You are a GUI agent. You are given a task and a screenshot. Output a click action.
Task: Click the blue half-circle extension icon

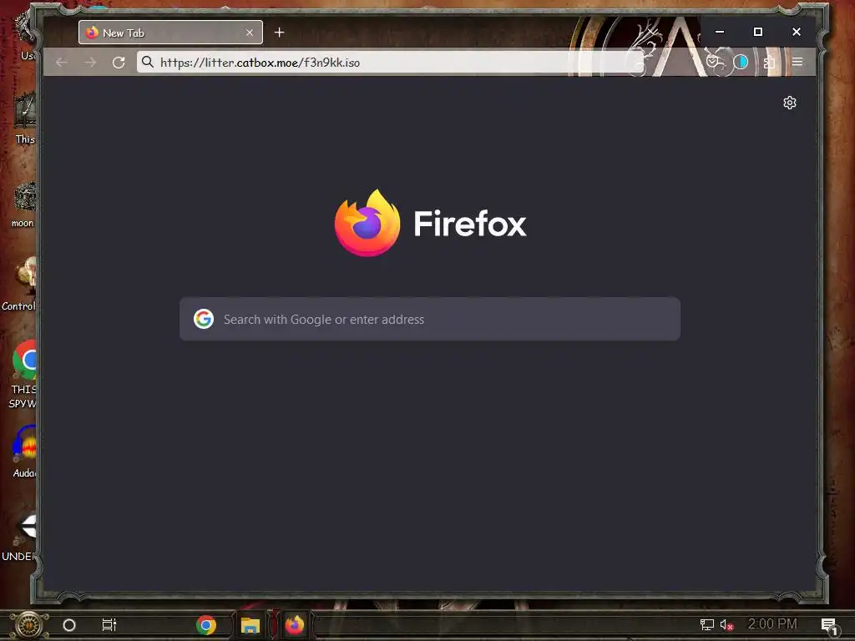pyautogui.click(x=741, y=62)
